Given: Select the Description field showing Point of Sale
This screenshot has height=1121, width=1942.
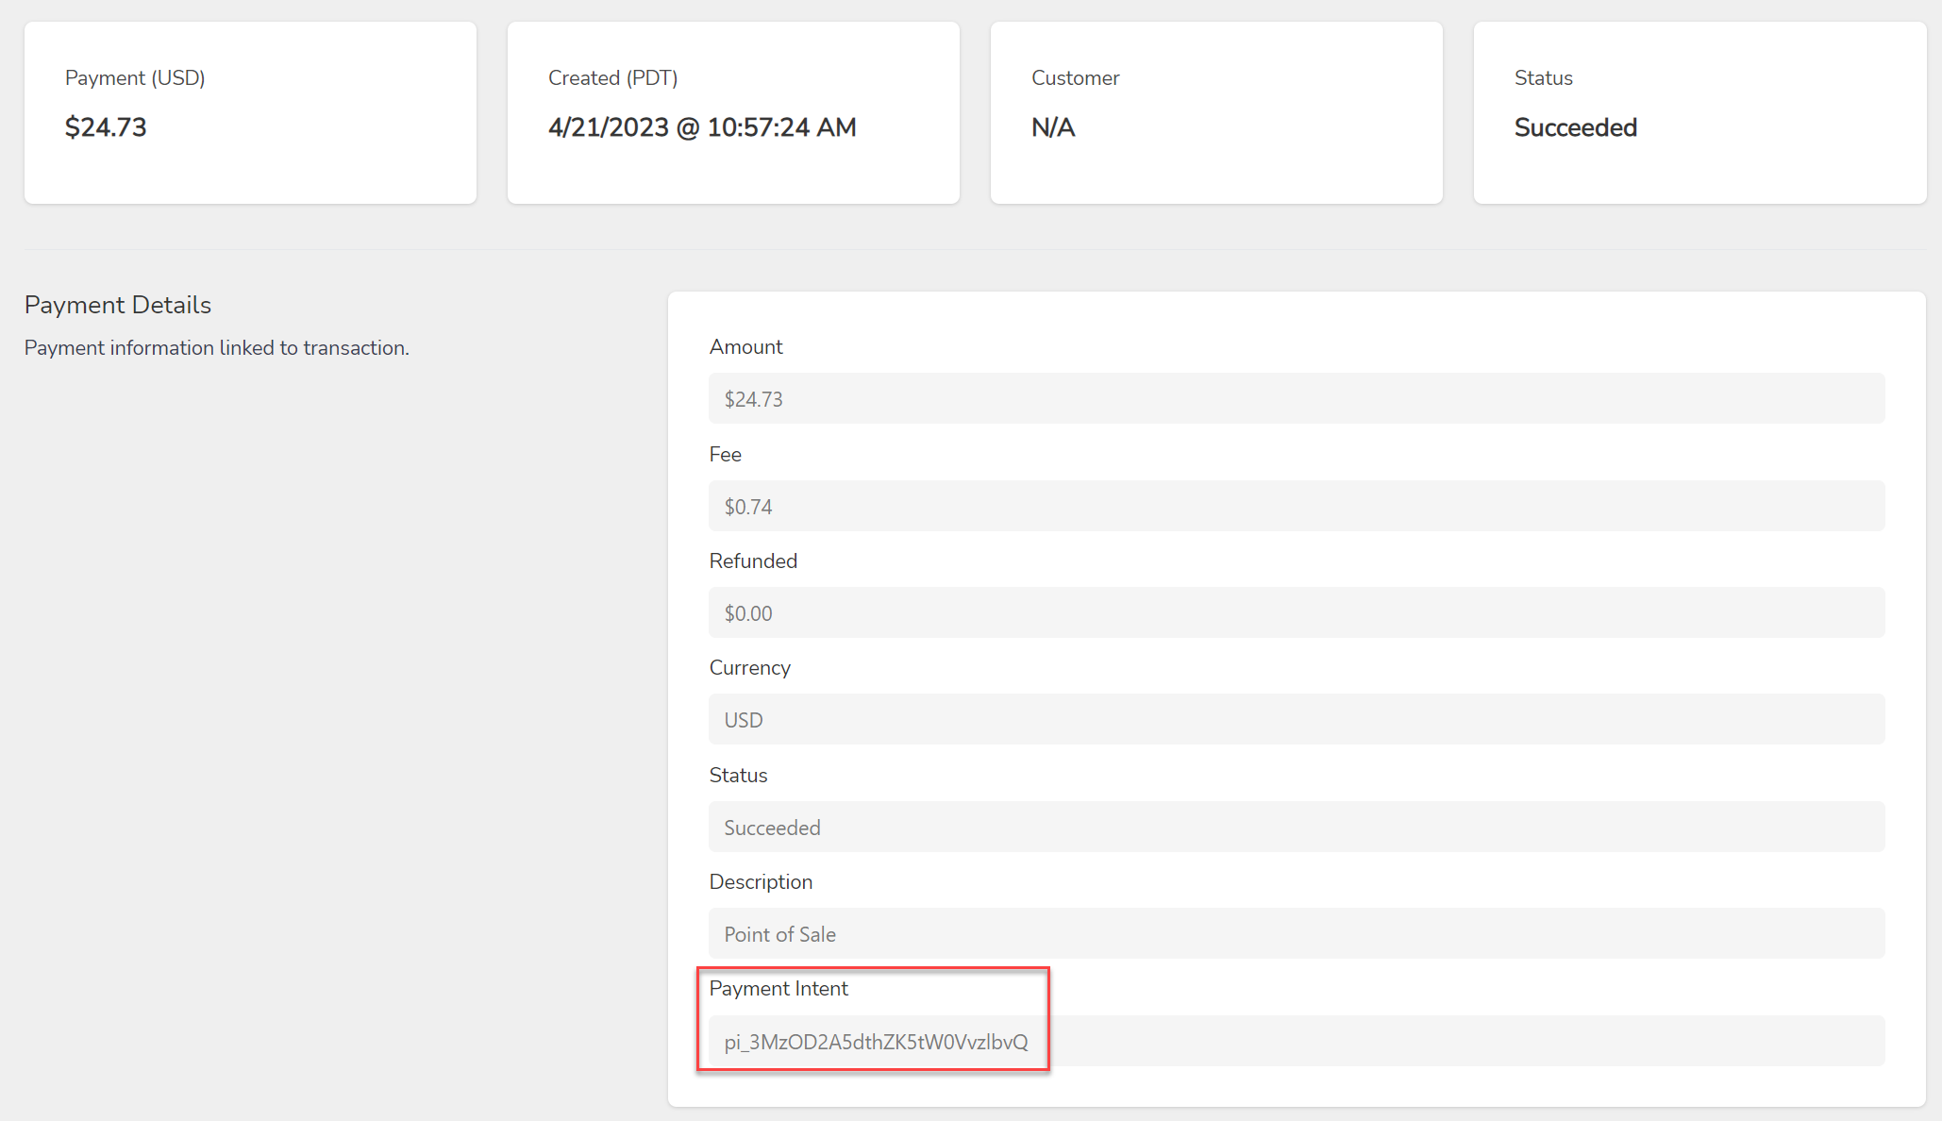Looking at the screenshot, I should 1296,933.
